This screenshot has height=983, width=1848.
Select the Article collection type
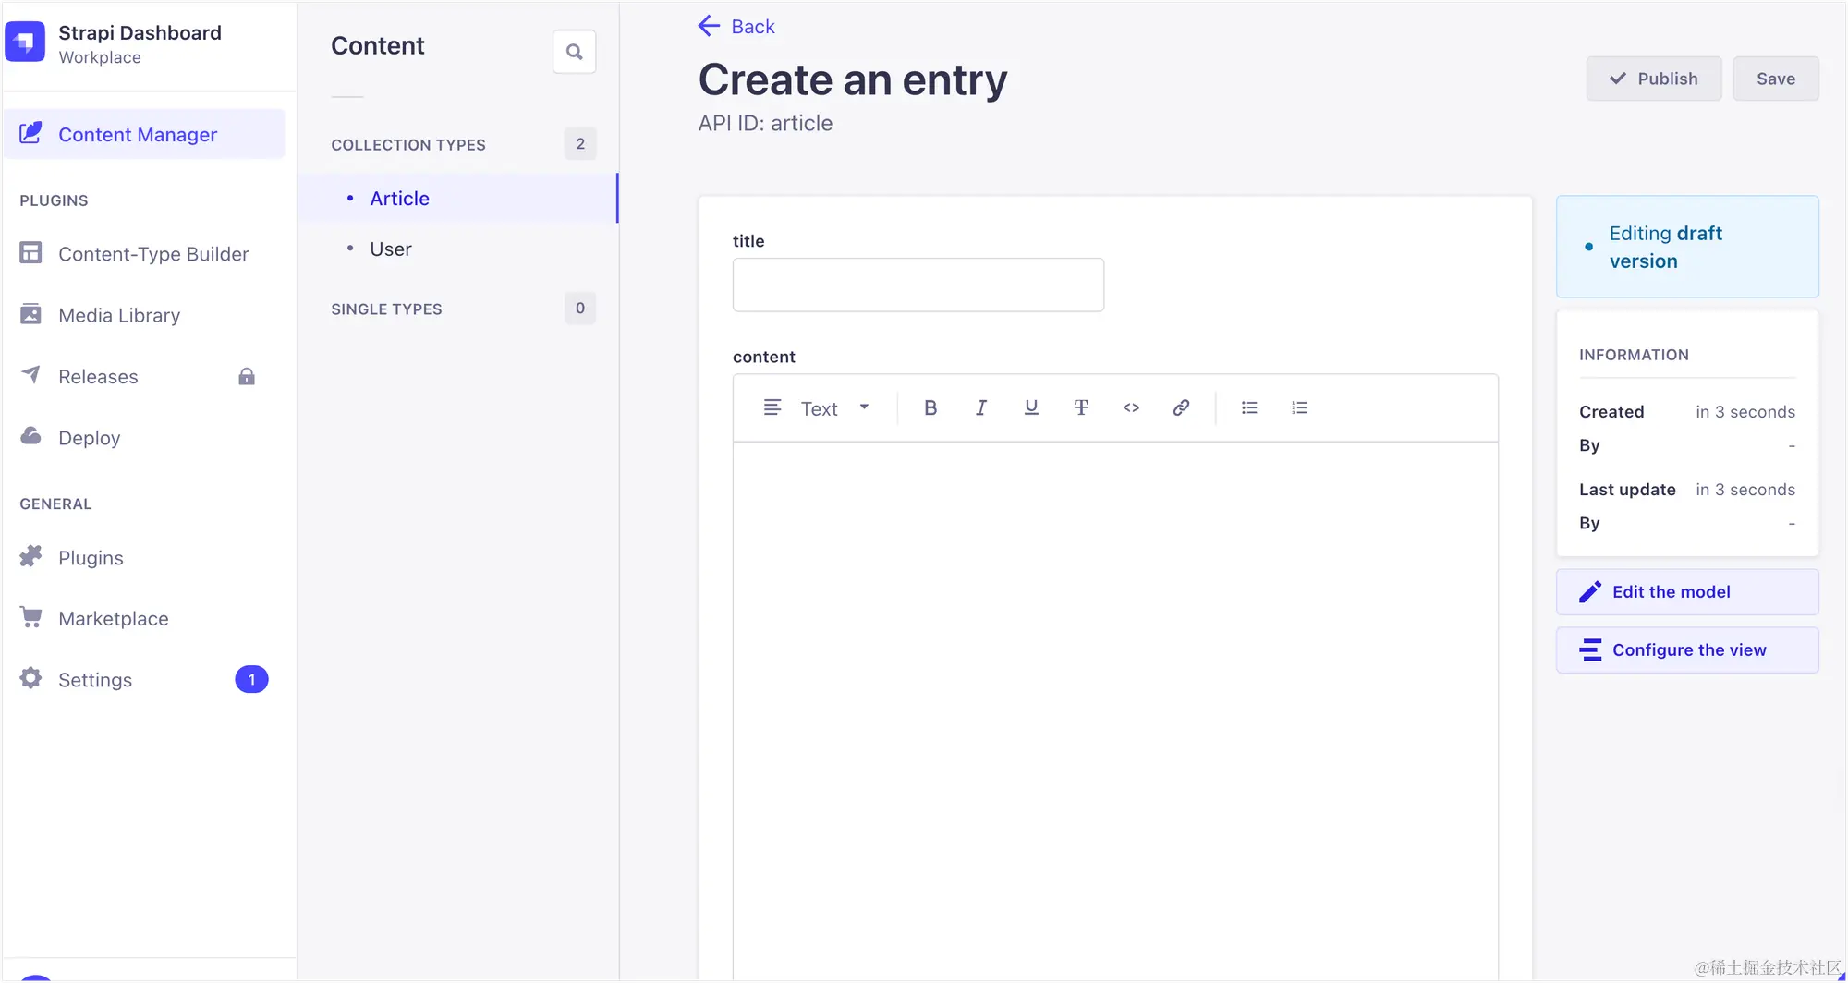tap(457, 198)
